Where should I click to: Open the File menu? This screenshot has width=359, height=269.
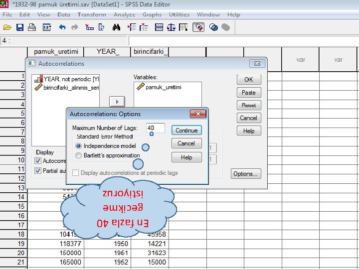pos(7,14)
